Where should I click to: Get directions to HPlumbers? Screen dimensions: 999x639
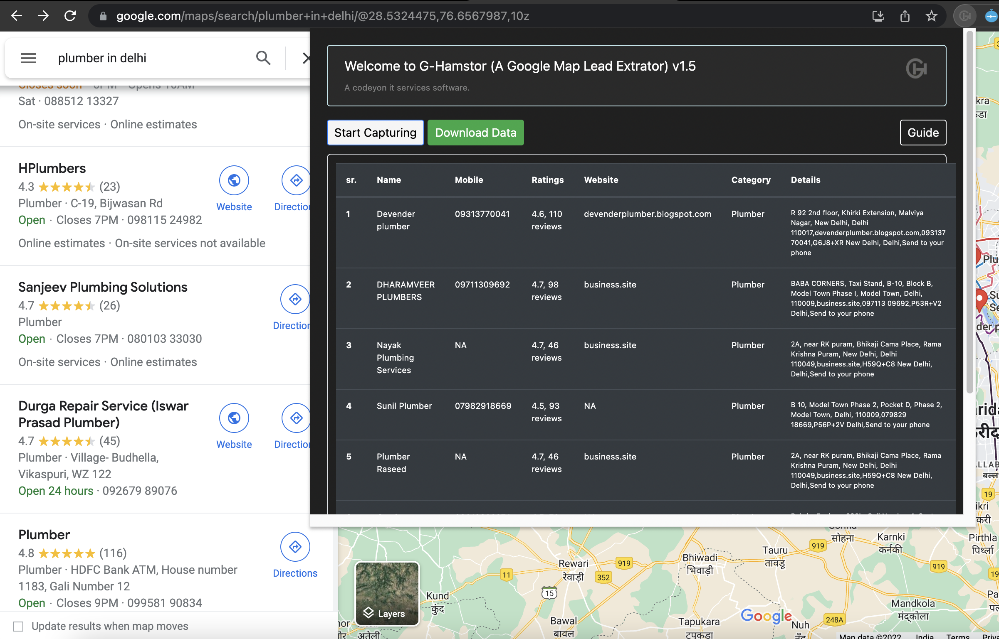[x=296, y=180]
